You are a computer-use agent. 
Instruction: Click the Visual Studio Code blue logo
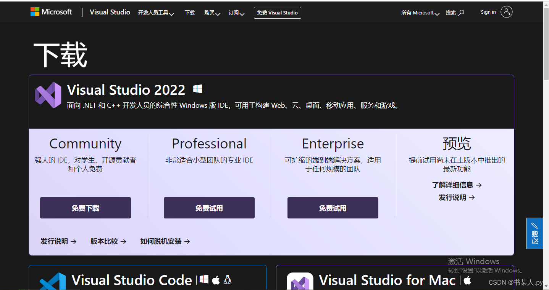tap(53, 282)
